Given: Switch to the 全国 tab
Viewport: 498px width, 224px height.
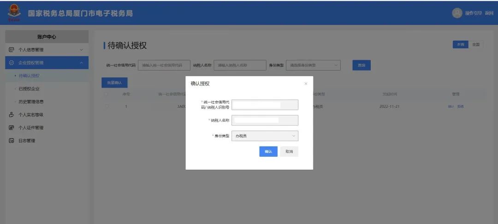Looking at the screenshot, I should click(476, 45).
